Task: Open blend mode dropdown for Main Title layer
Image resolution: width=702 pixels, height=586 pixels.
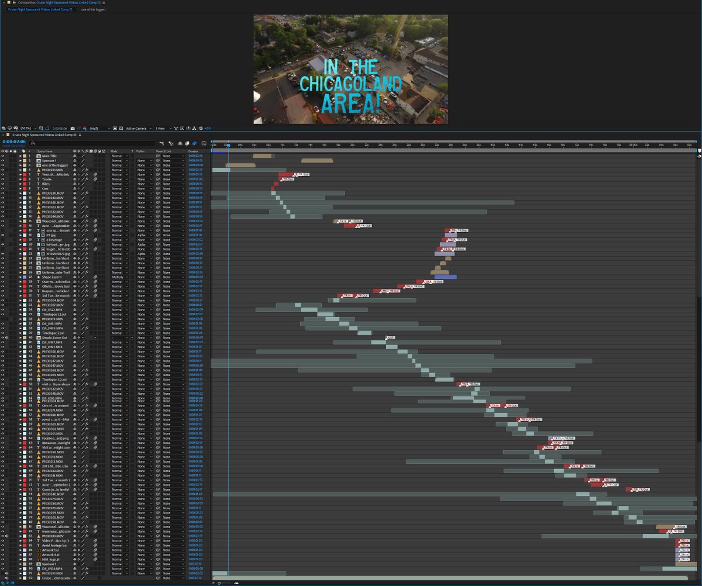Action: 119,156
